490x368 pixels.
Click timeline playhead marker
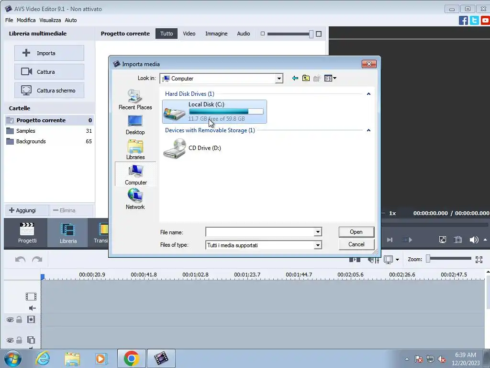pos(43,276)
